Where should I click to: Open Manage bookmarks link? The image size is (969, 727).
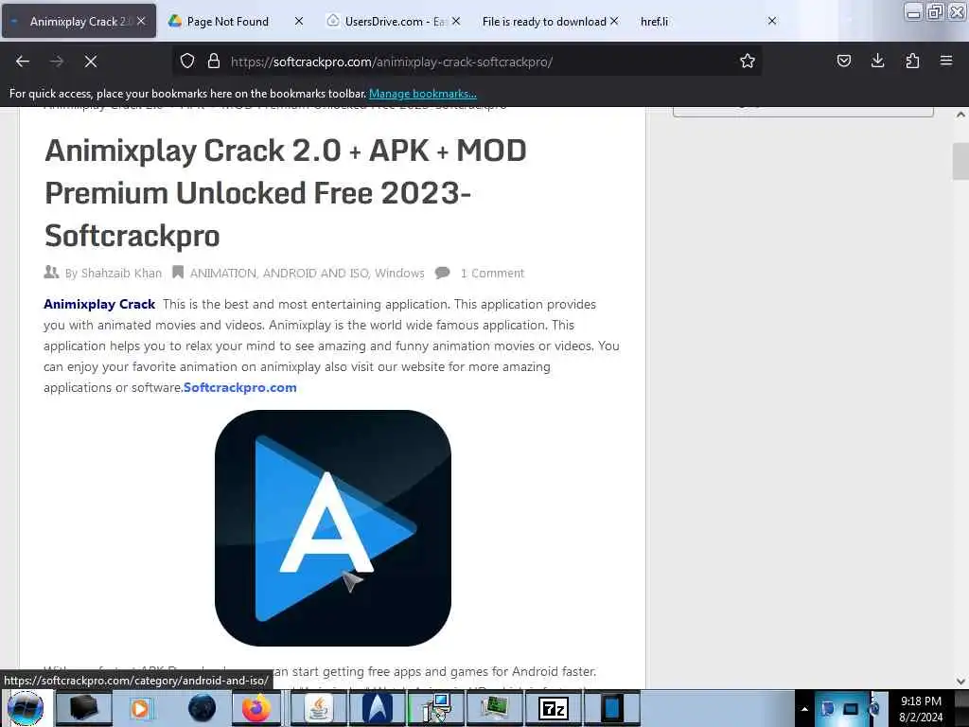pyautogui.click(x=423, y=94)
